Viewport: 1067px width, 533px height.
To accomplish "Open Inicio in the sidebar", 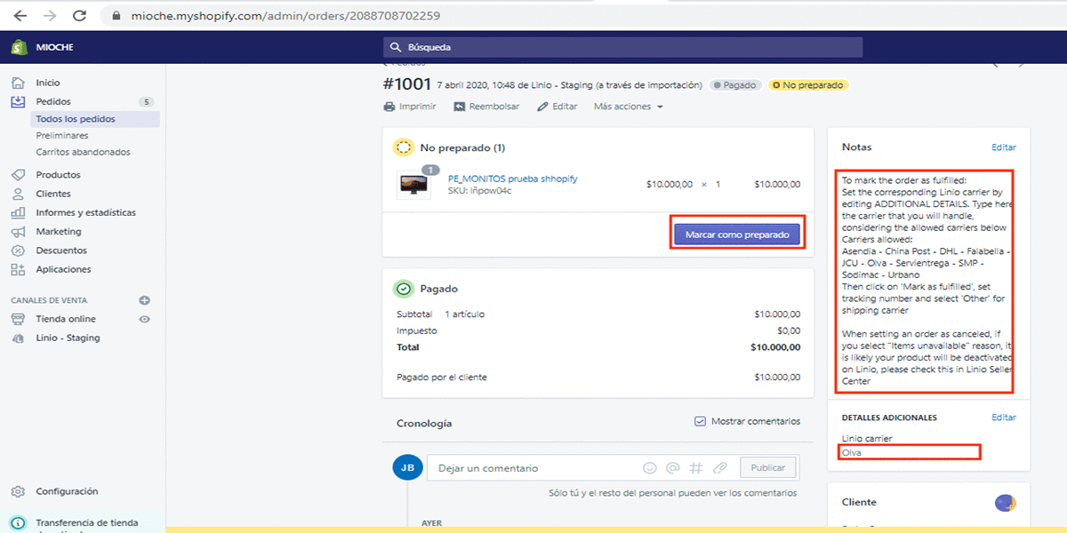I will 48,83.
